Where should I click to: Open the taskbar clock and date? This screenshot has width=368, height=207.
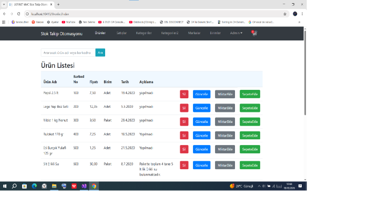click(x=289, y=186)
